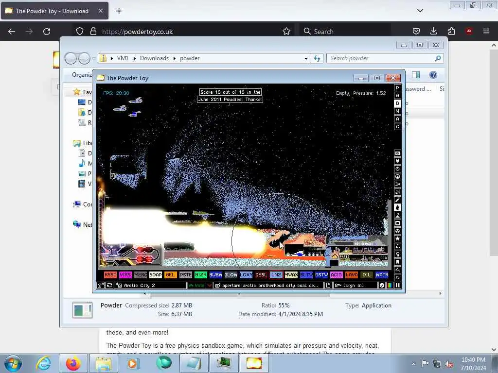Open the Force elements arrows section
The height and width of the screenshot is (373, 498).
pyautogui.click(x=397, y=184)
